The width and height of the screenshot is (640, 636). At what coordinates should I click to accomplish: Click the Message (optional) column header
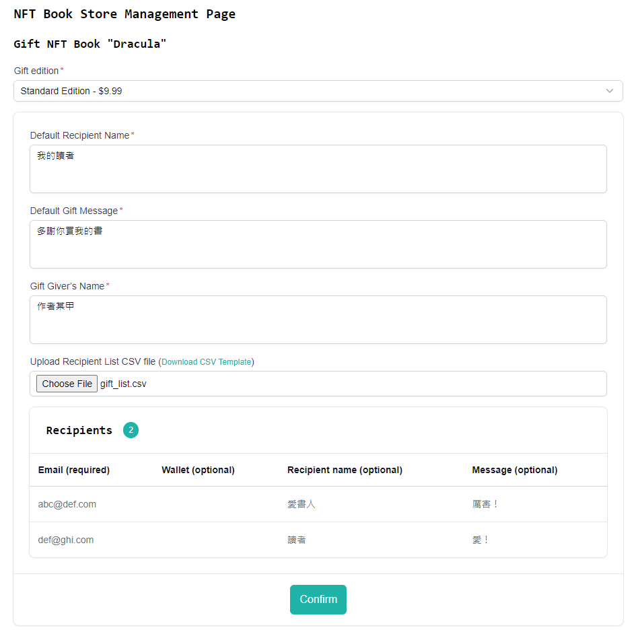515,470
